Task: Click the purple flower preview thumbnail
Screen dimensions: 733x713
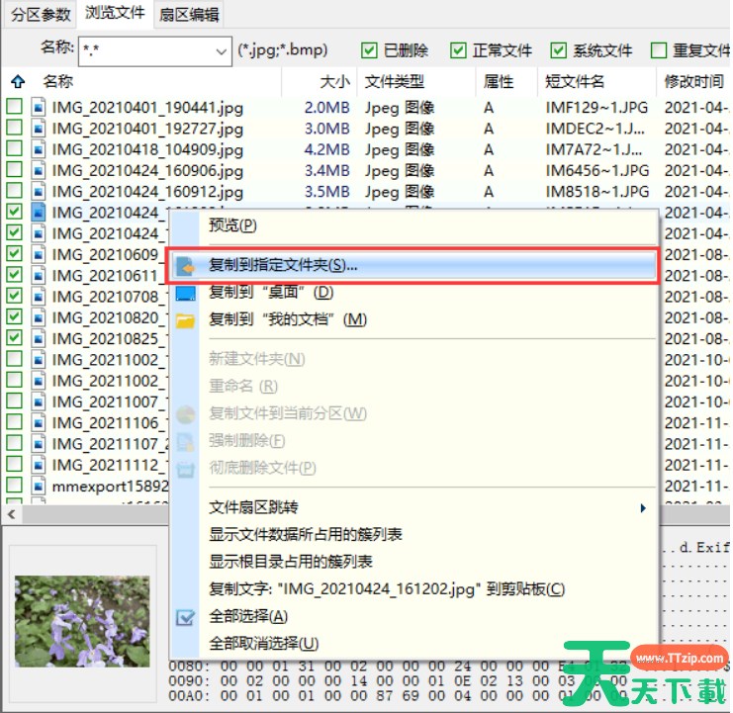Action: coord(83,607)
